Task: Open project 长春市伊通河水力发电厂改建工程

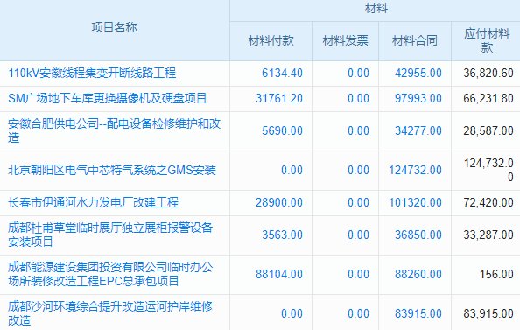Action: coord(93,202)
